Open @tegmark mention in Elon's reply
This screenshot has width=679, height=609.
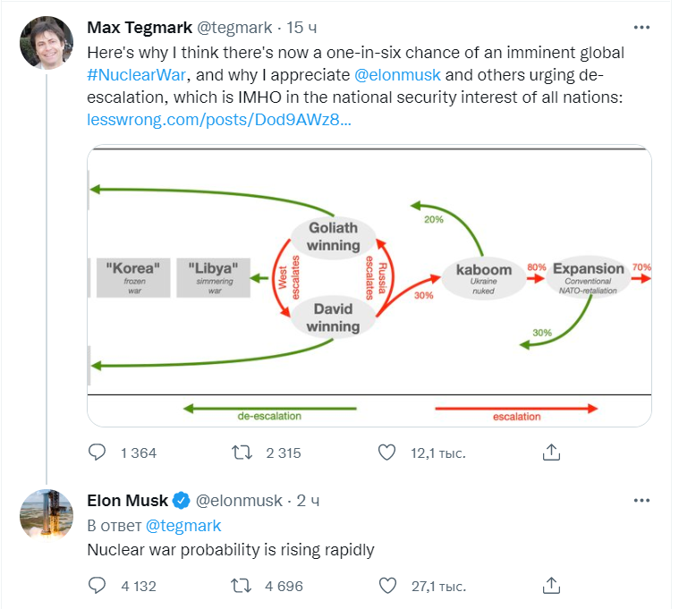183,526
